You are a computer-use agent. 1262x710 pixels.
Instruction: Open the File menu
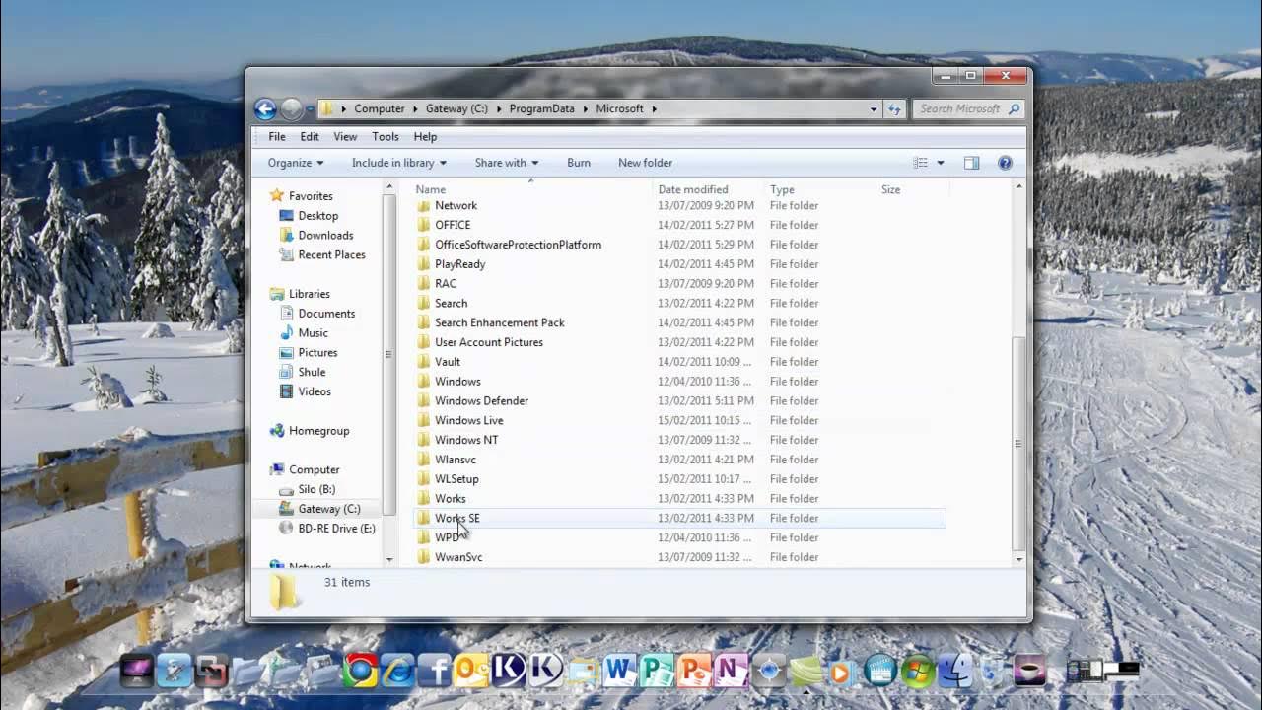(x=277, y=137)
